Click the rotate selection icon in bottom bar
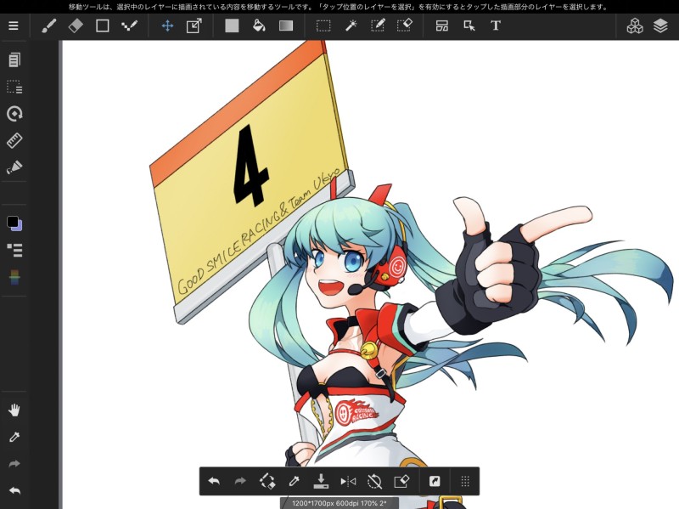Image resolution: width=679 pixels, height=509 pixels. (267, 481)
